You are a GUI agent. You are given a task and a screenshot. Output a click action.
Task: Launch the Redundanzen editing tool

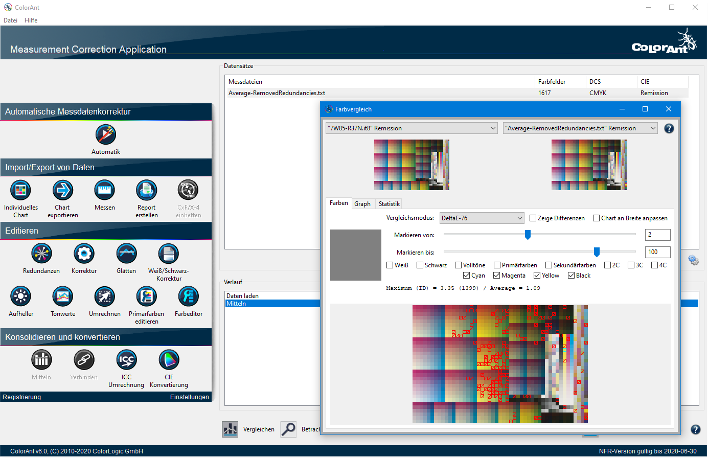coord(41,254)
